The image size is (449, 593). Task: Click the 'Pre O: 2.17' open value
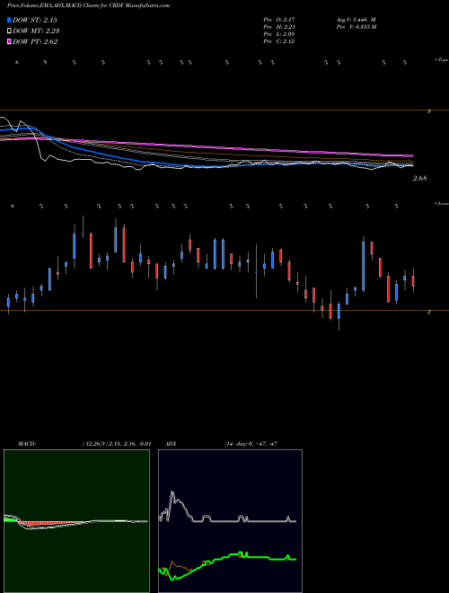(279, 20)
